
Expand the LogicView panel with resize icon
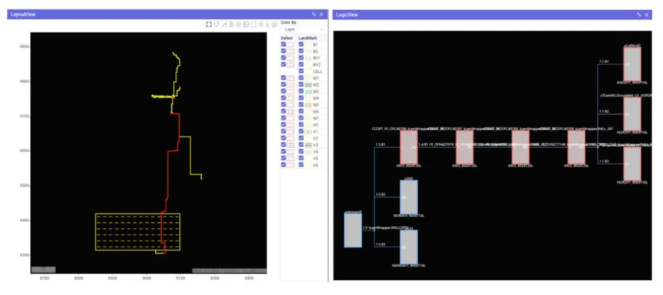pos(639,14)
